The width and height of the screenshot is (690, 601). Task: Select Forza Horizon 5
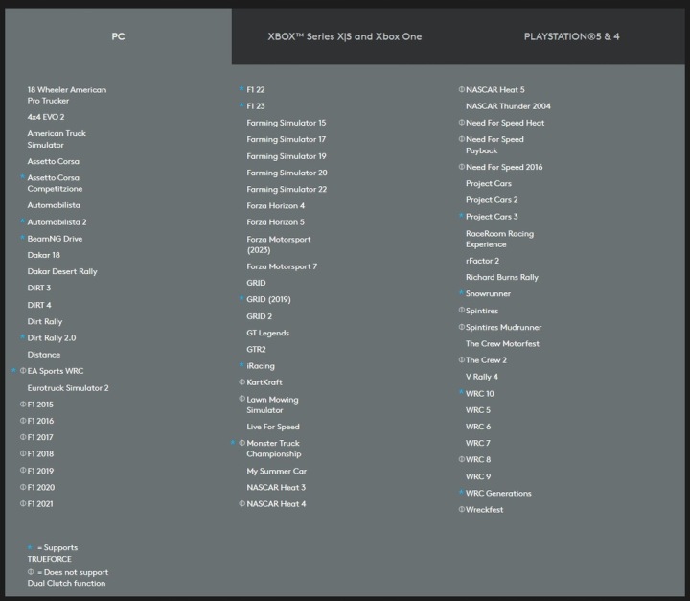tap(275, 222)
